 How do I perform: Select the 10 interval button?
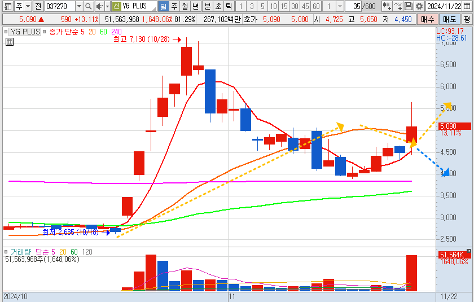[273, 6]
